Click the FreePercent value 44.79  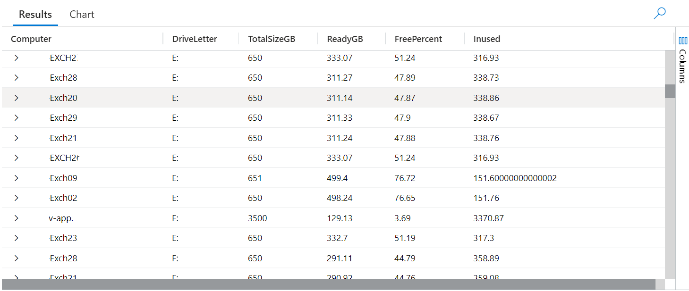tap(405, 258)
